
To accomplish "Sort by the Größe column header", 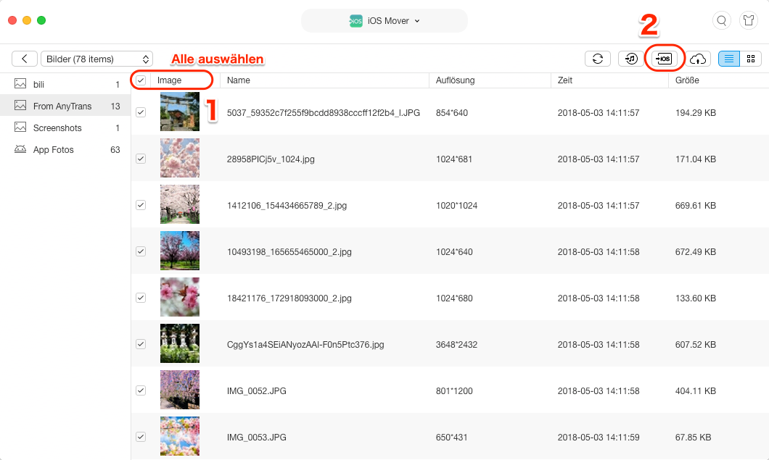I will pyautogui.click(x=718, y=80).
